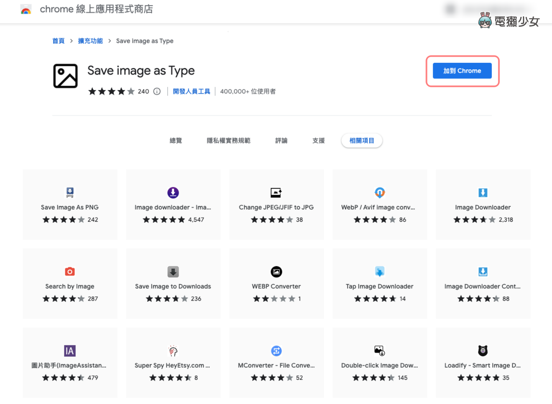The height and width of the screenshot is (404, 552).
Task: Click the rating info icon next to 240
Action: pos(157,91)
